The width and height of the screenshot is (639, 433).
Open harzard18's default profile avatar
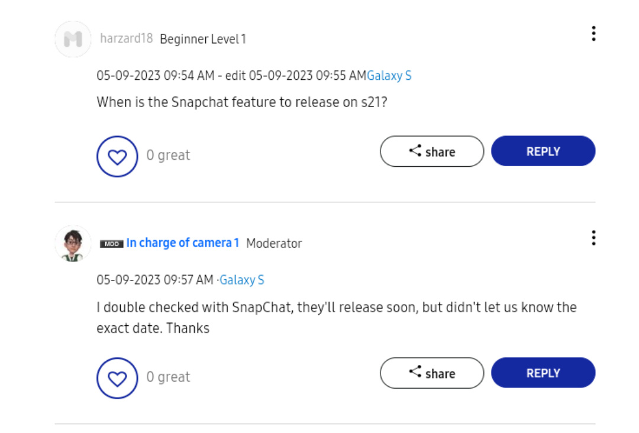(x=73, y=39)
